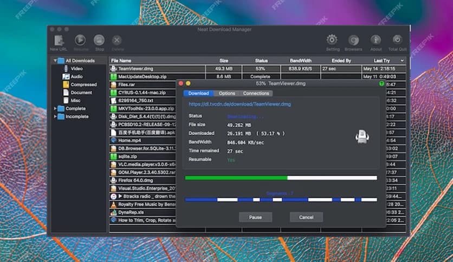Select the Visual.Studio.Enterprise row
This screenshot has width=453, height=262.
143,188
